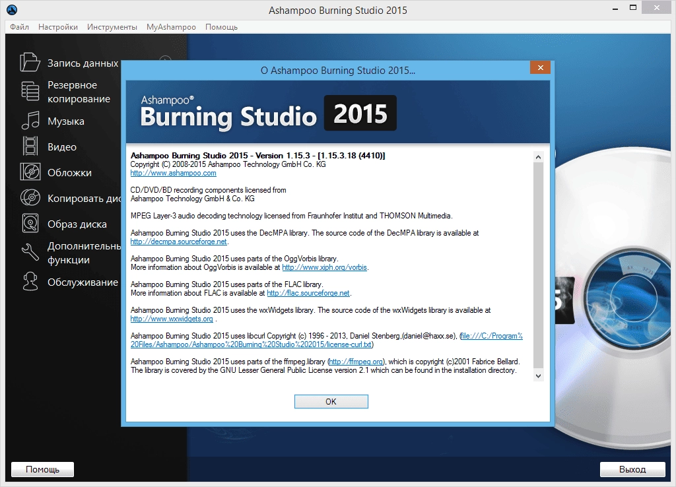Click the About text scrollbar thumb

tap(538, 265)
